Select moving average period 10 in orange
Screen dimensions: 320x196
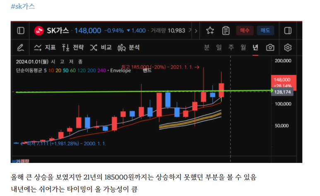(x=51, y=71)
